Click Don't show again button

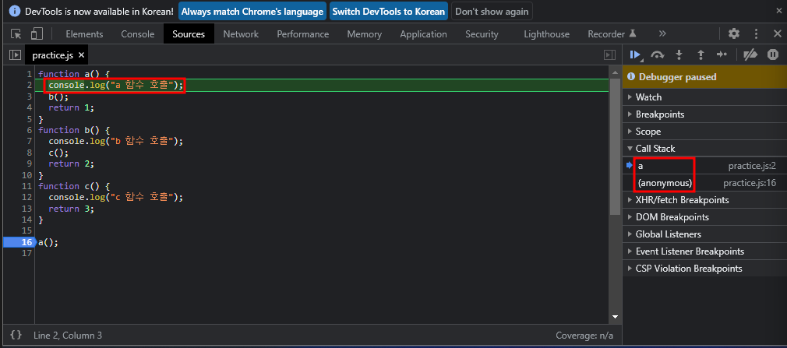click(492, 11)
